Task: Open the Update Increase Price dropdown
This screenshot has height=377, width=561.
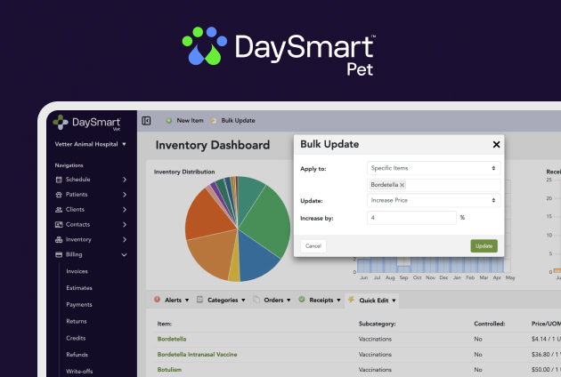Action: coord(434,200)
